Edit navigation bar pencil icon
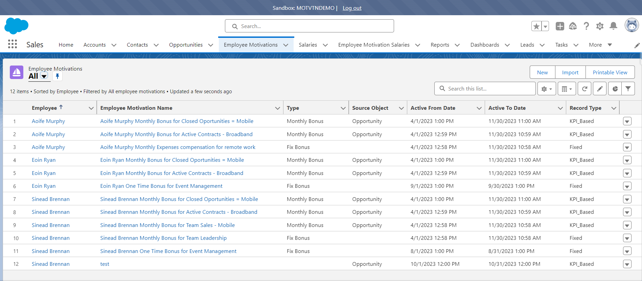 click(637, 45)
